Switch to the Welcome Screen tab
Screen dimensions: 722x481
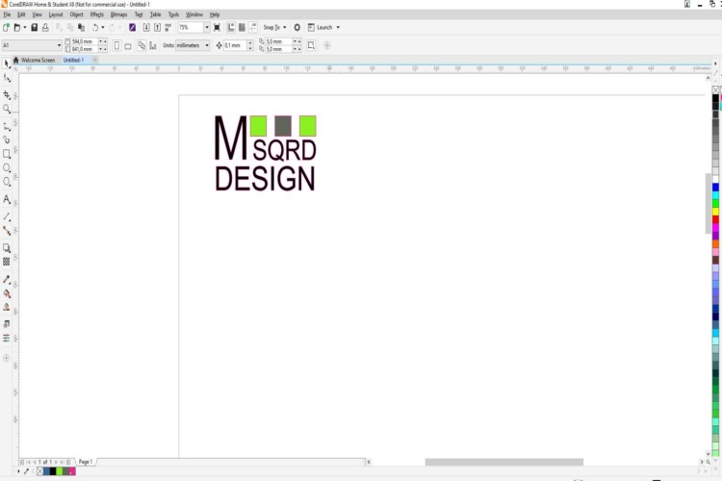pos(35,61)
